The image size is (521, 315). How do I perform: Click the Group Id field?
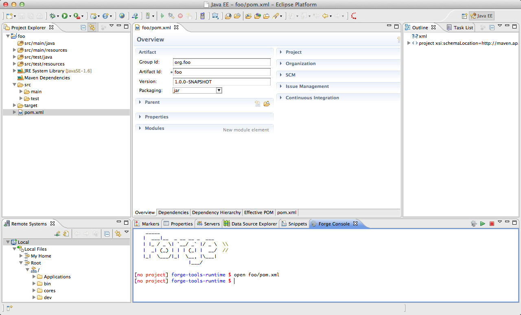coord(221,62)
